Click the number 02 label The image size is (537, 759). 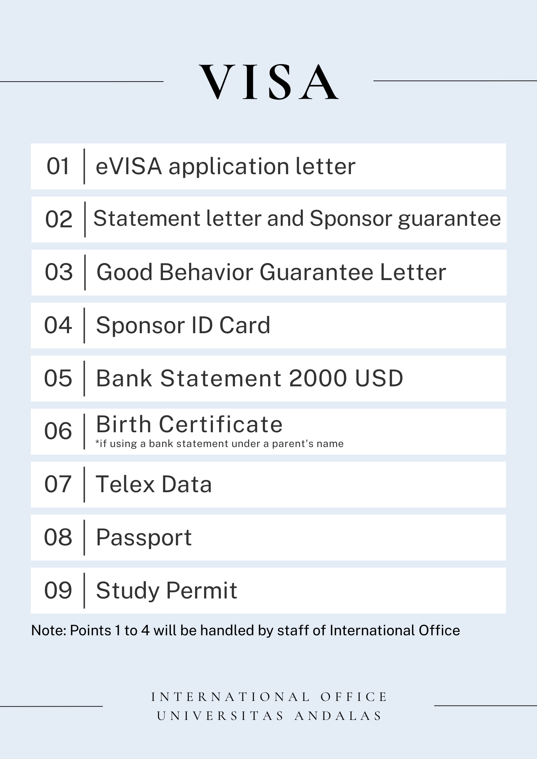coord(58,219)
